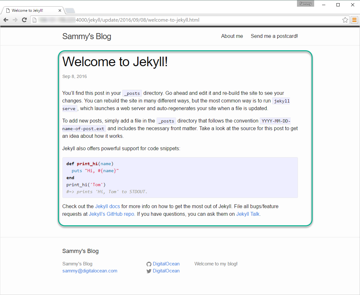Click the sammy@digitalocean.com email link
This screenshot has width=360, height=295.
90,271
